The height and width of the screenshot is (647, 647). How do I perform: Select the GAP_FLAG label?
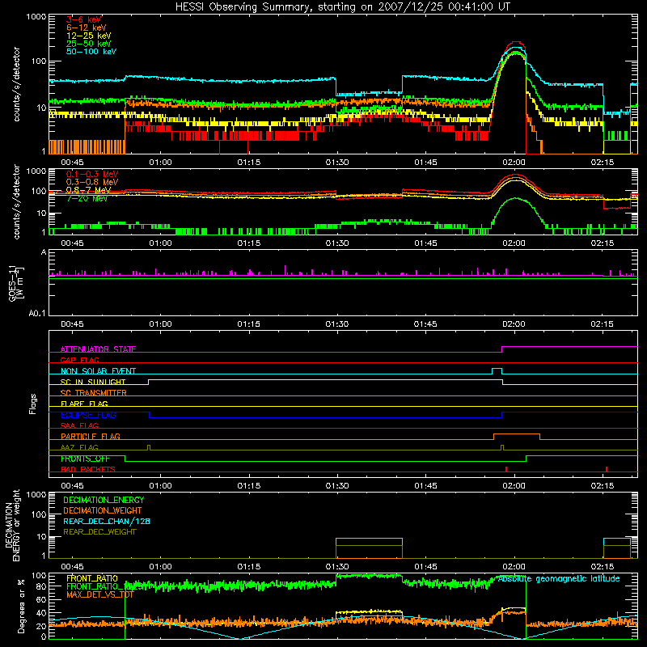click(x=79, y=360)
